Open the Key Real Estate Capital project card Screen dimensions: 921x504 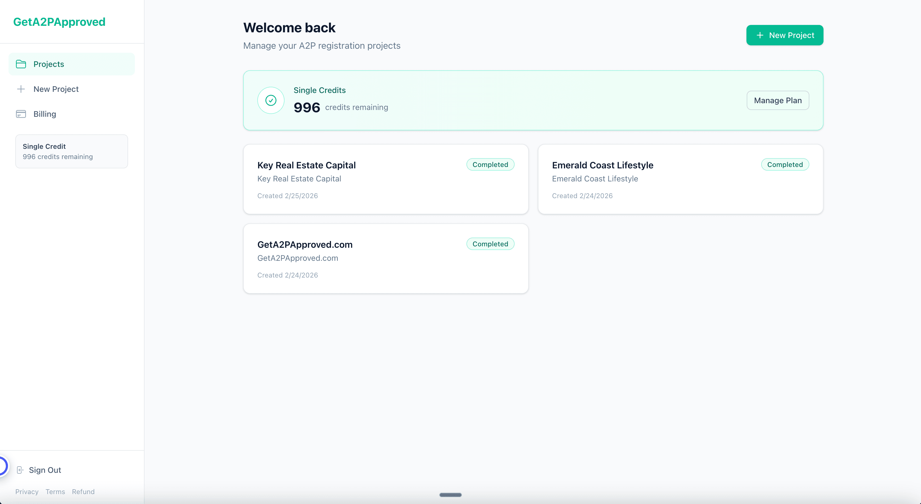tap(385, 179)
